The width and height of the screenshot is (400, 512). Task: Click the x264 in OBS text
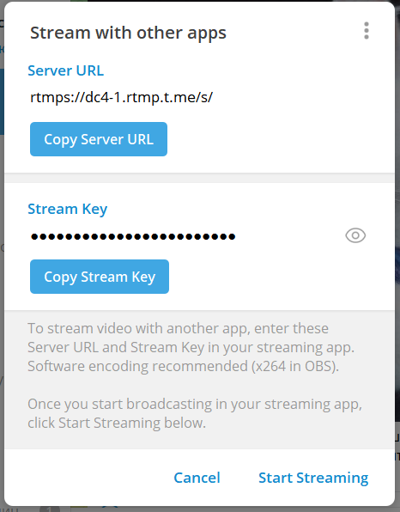296,366
